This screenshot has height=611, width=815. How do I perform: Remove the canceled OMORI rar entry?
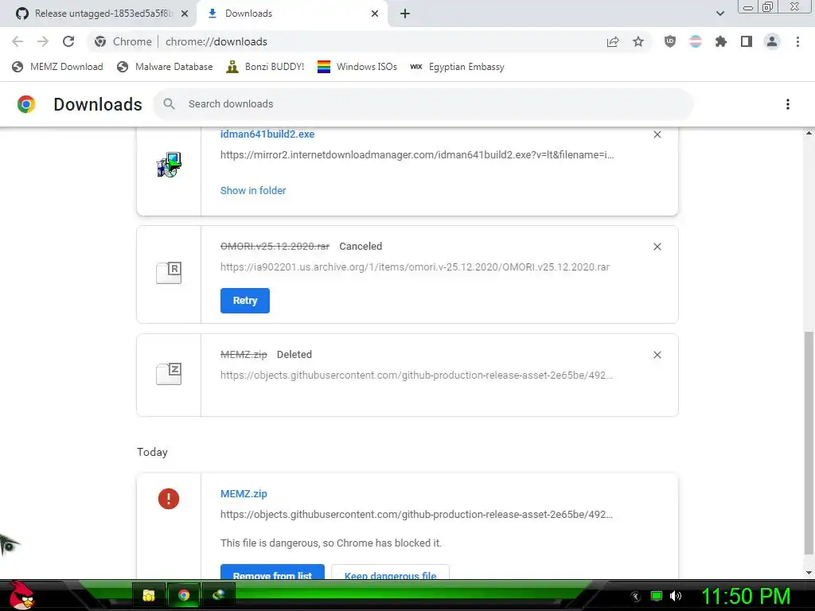tap(657, 247)
